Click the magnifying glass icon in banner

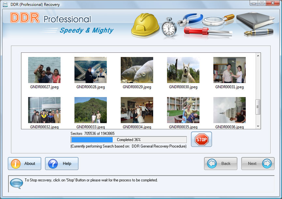218,20
